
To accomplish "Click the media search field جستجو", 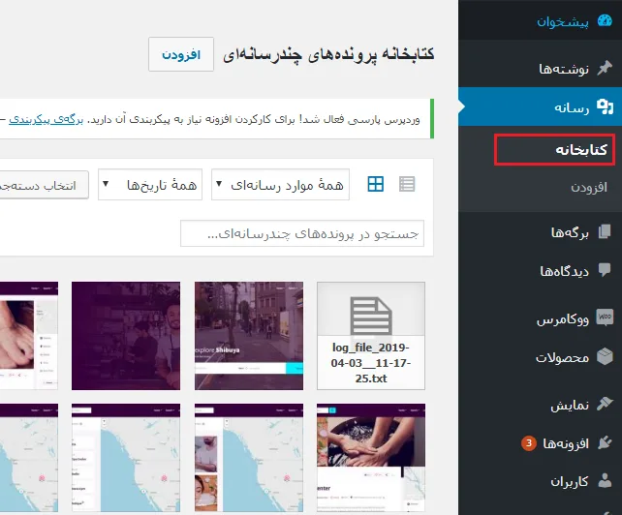I will tap(302, 233).
